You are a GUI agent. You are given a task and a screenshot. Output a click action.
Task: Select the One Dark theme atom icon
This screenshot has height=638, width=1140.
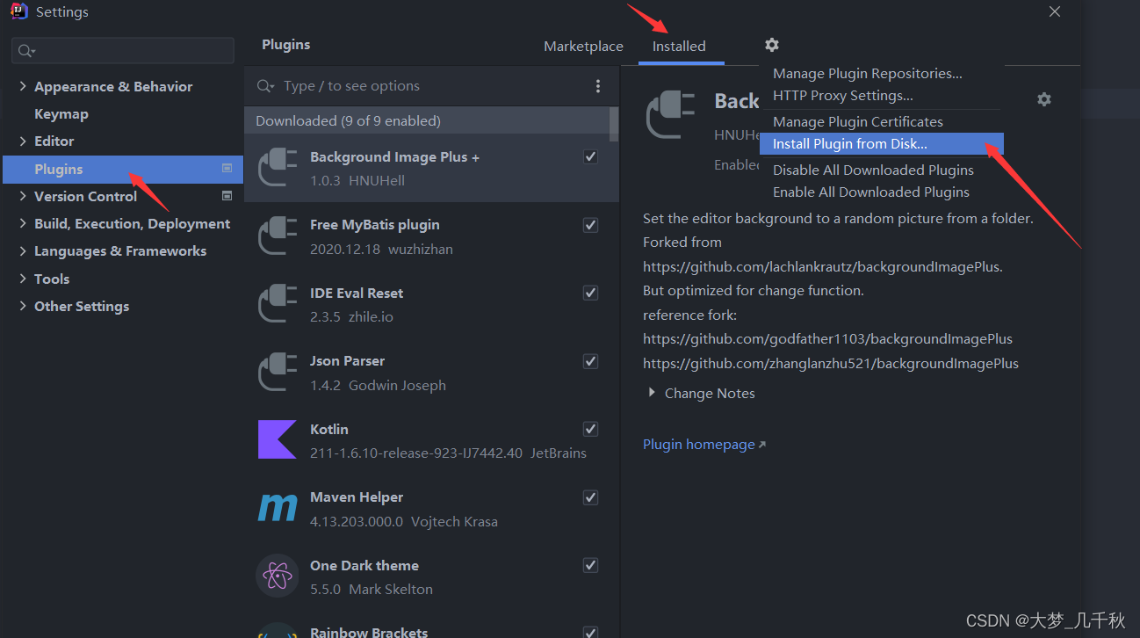(x=277, y=576)
